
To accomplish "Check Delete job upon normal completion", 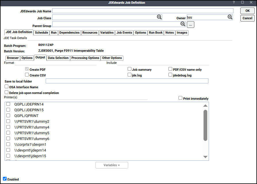I will tap(6, 92).
